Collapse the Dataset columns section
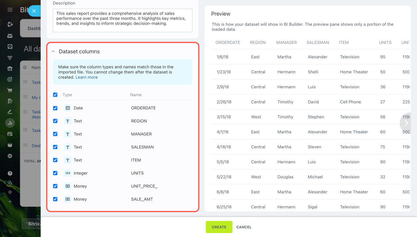 click(53, 51)
